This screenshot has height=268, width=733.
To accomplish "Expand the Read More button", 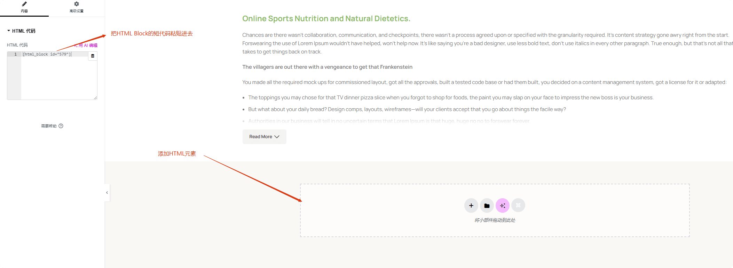I will [265, 137].
